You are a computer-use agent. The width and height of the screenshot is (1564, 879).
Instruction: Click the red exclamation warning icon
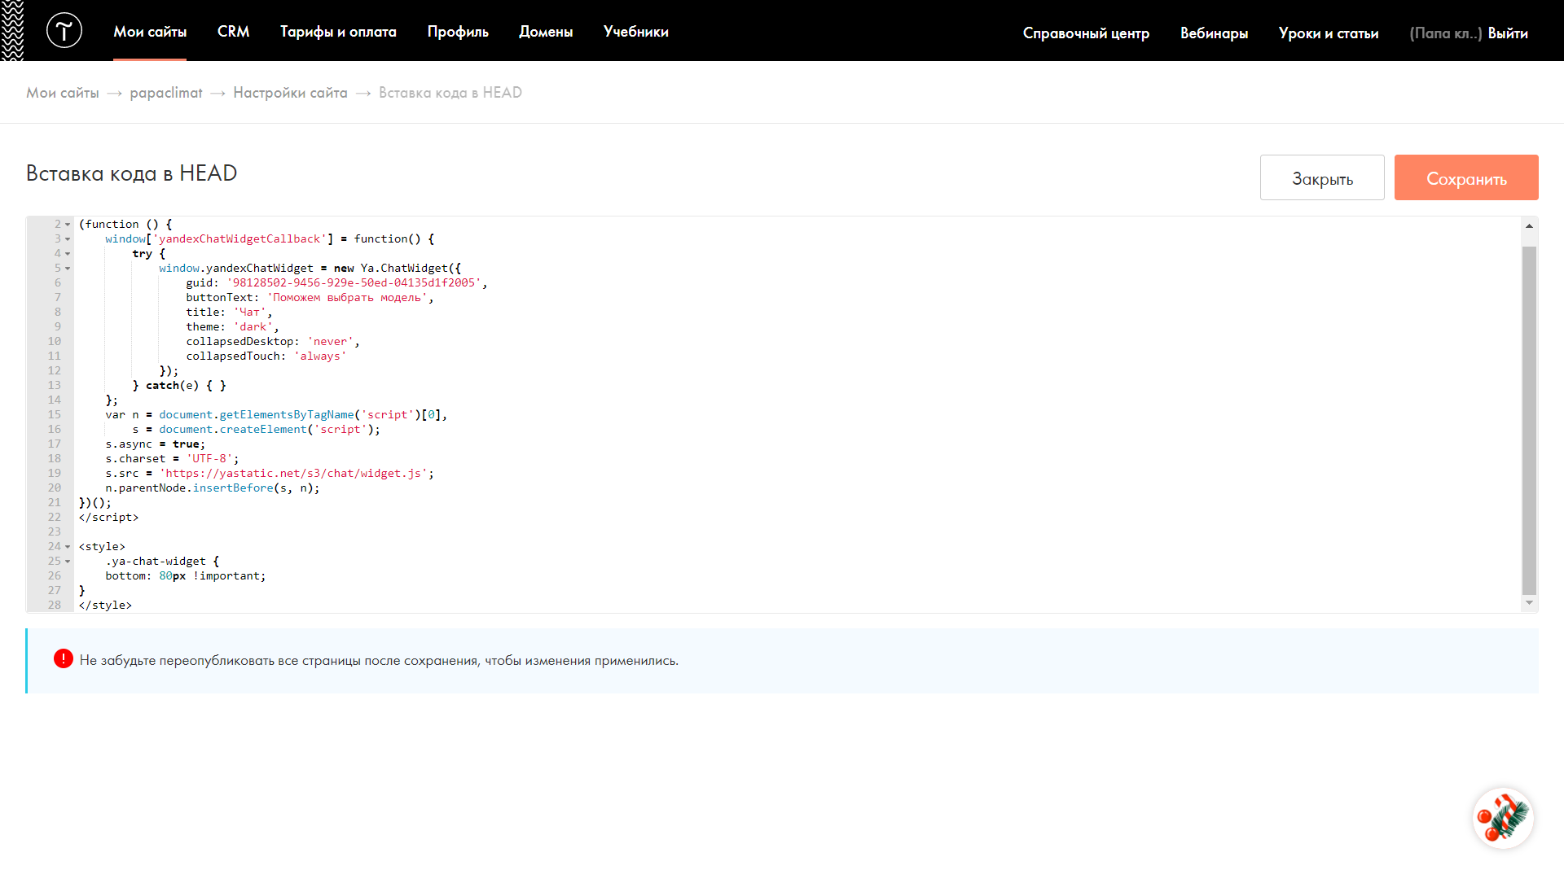tap(64, 658)
